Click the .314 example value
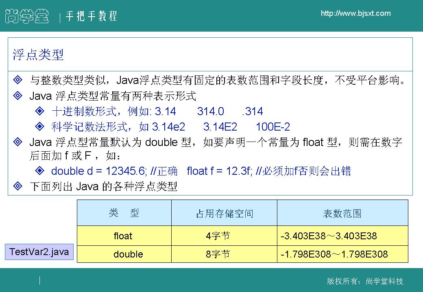423x292 pixels. click(253, 111)
